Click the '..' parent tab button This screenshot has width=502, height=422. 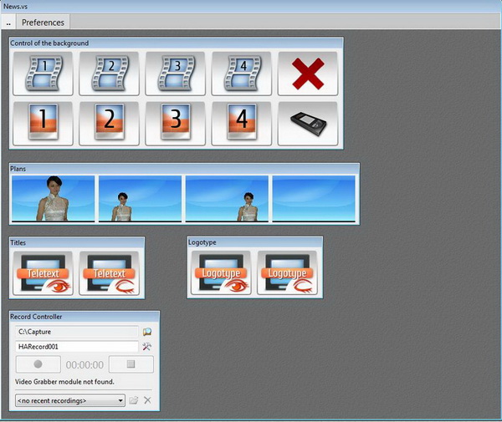click(8, 23)
